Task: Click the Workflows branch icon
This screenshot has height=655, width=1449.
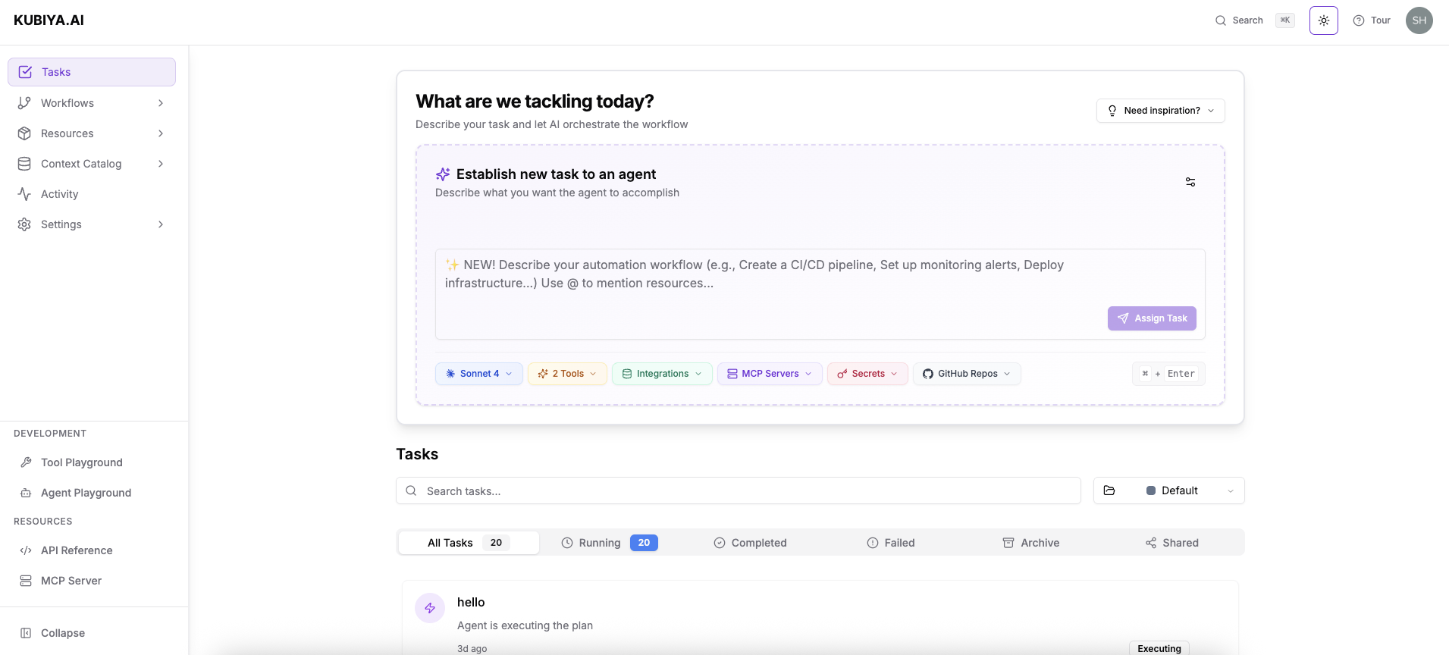Action: 24,103
